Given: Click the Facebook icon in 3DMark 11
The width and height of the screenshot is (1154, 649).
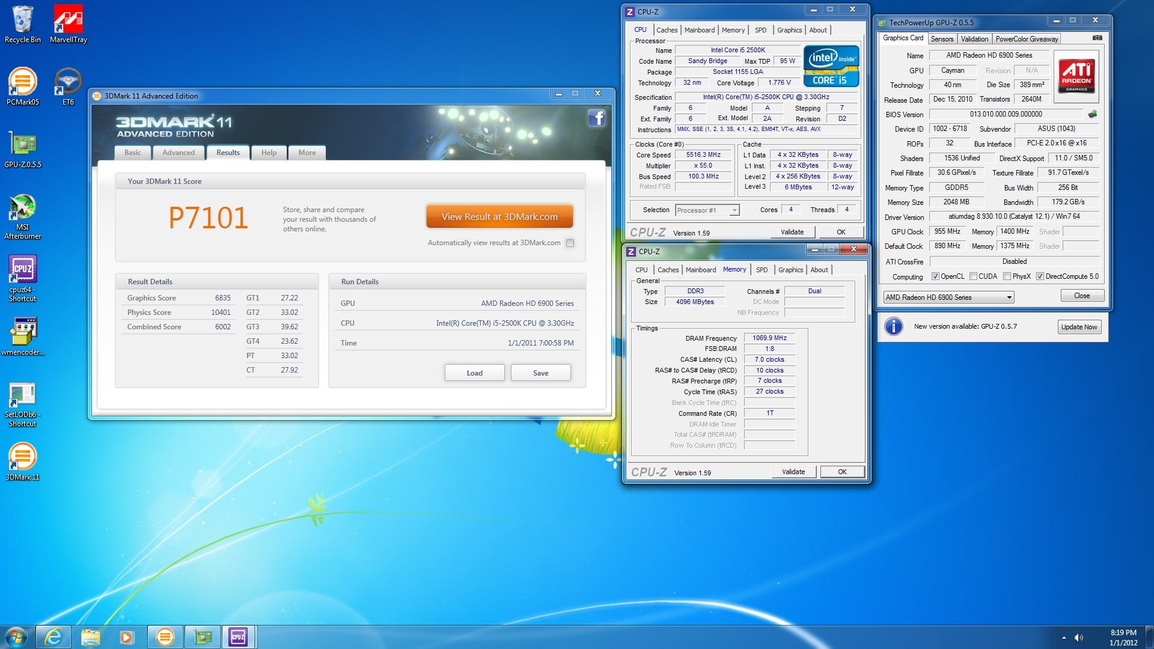Looking at the screenshot, I should 596,118.
